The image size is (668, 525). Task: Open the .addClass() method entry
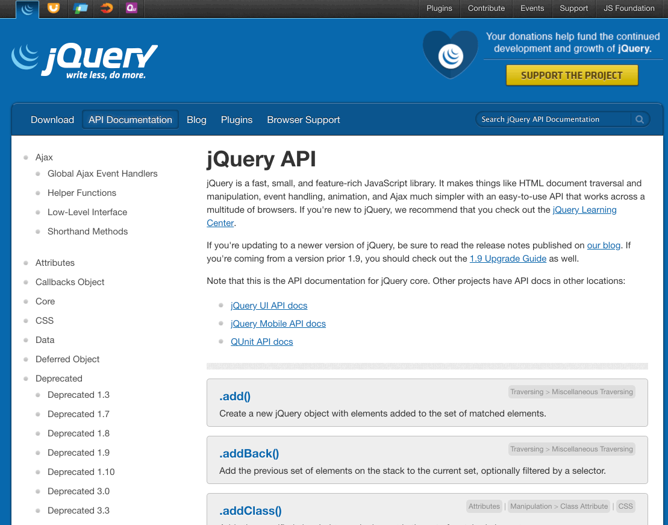(251, 511)
